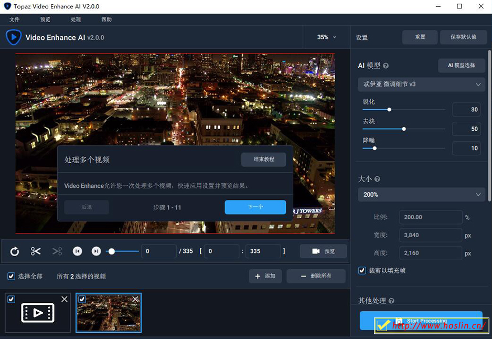Open the 处理 menu
Viewport: 492px width, 339px height.
click(x=76, y=19)
